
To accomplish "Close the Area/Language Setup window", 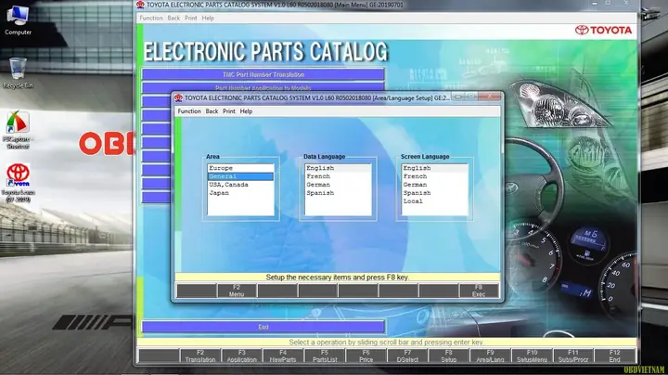I will (x=490, y=97).
